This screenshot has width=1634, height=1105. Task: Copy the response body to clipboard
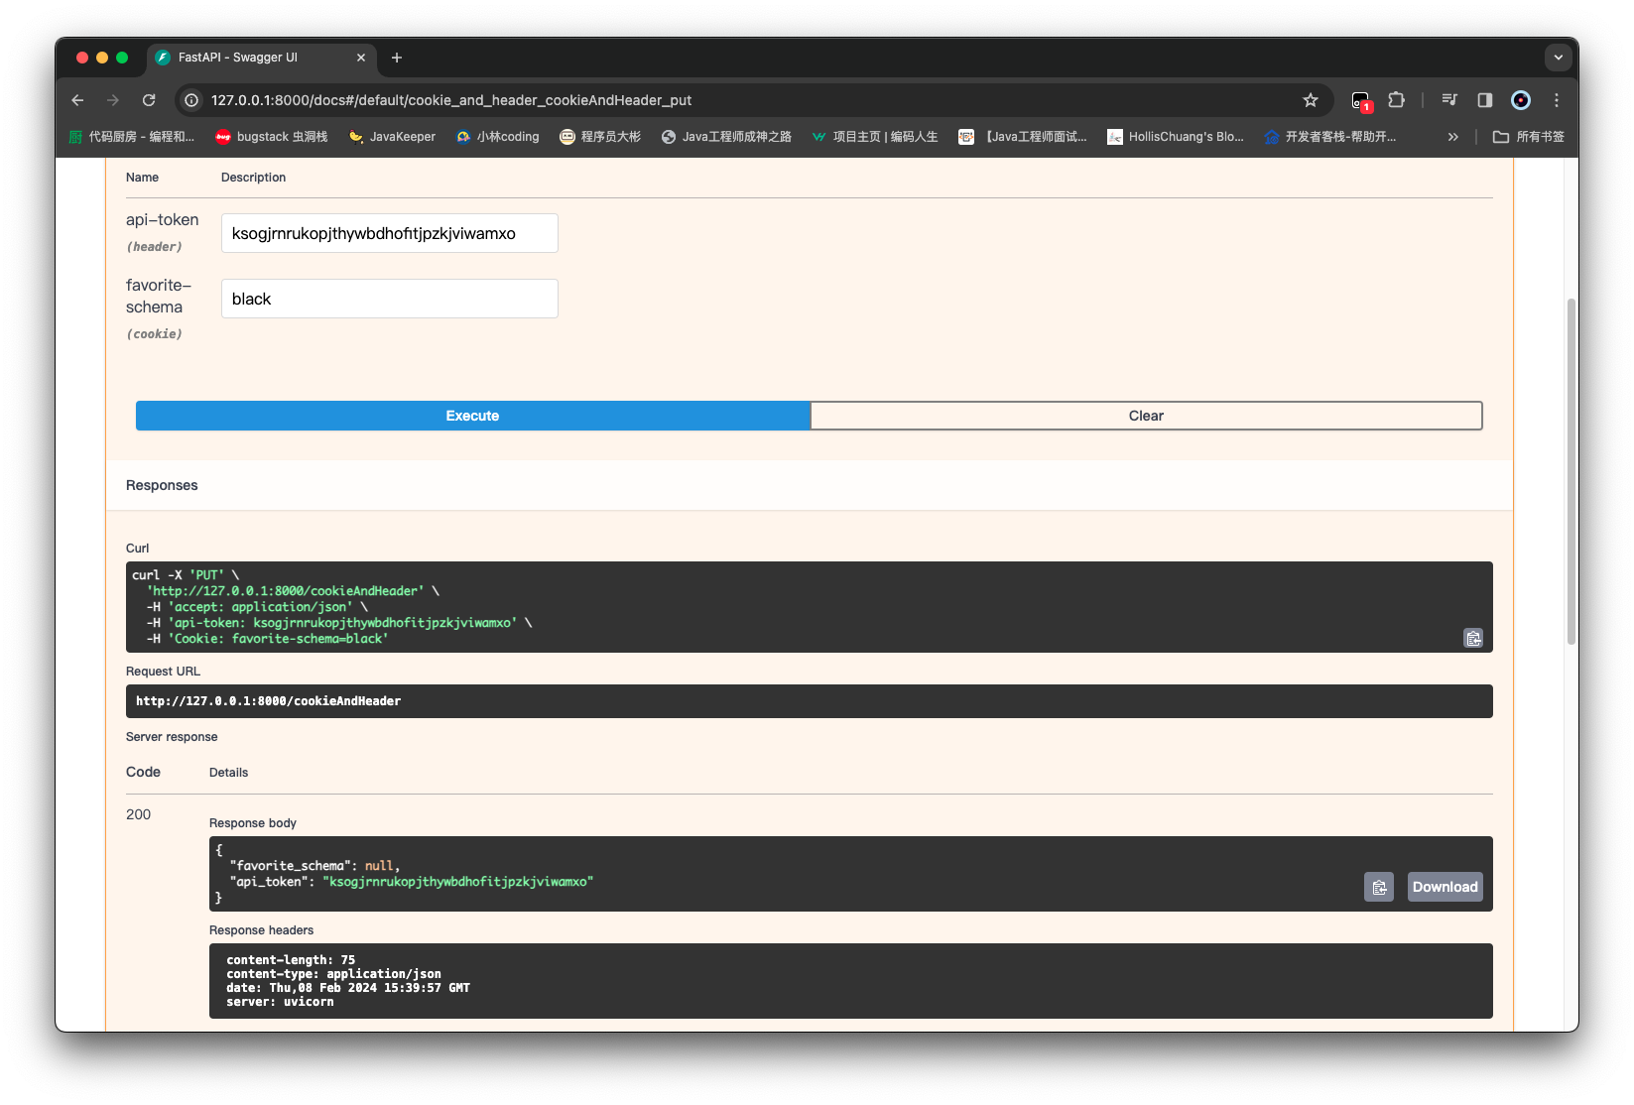[1378, 887]
